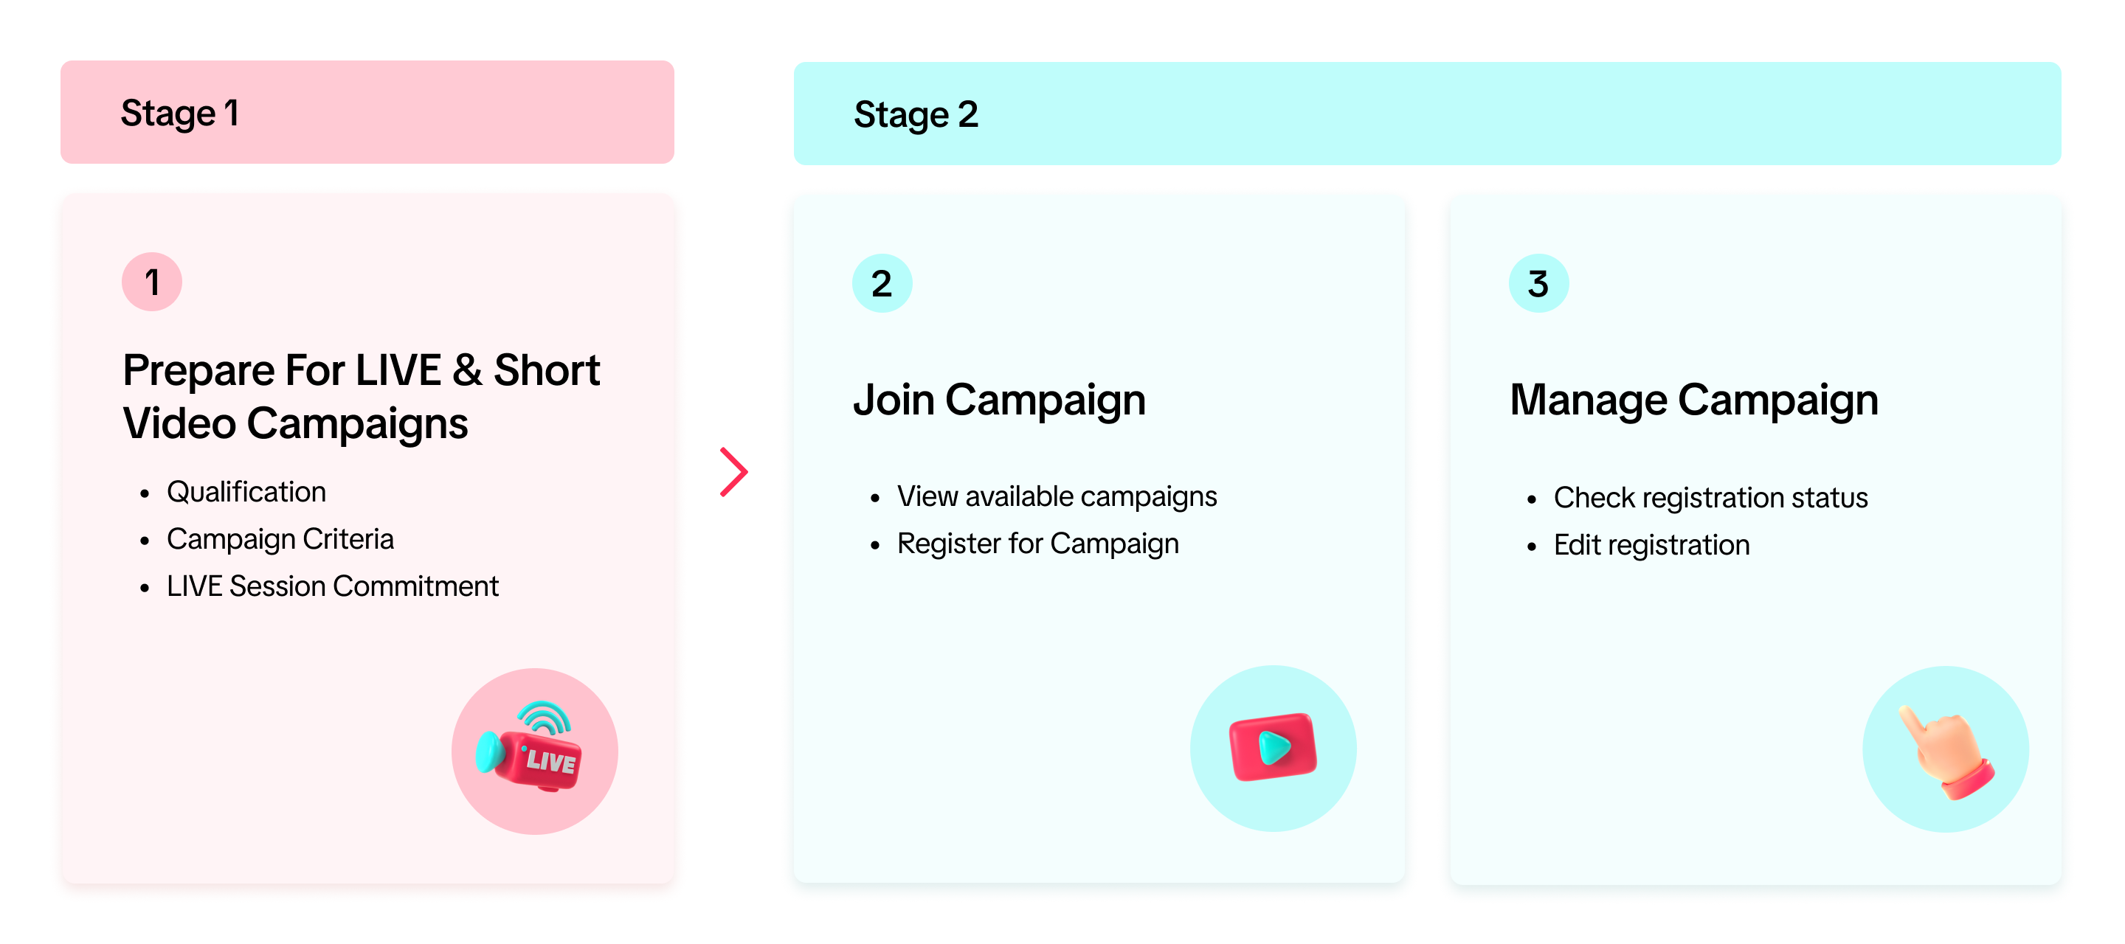Click Edit registration item

click(x=1651, y=545)
